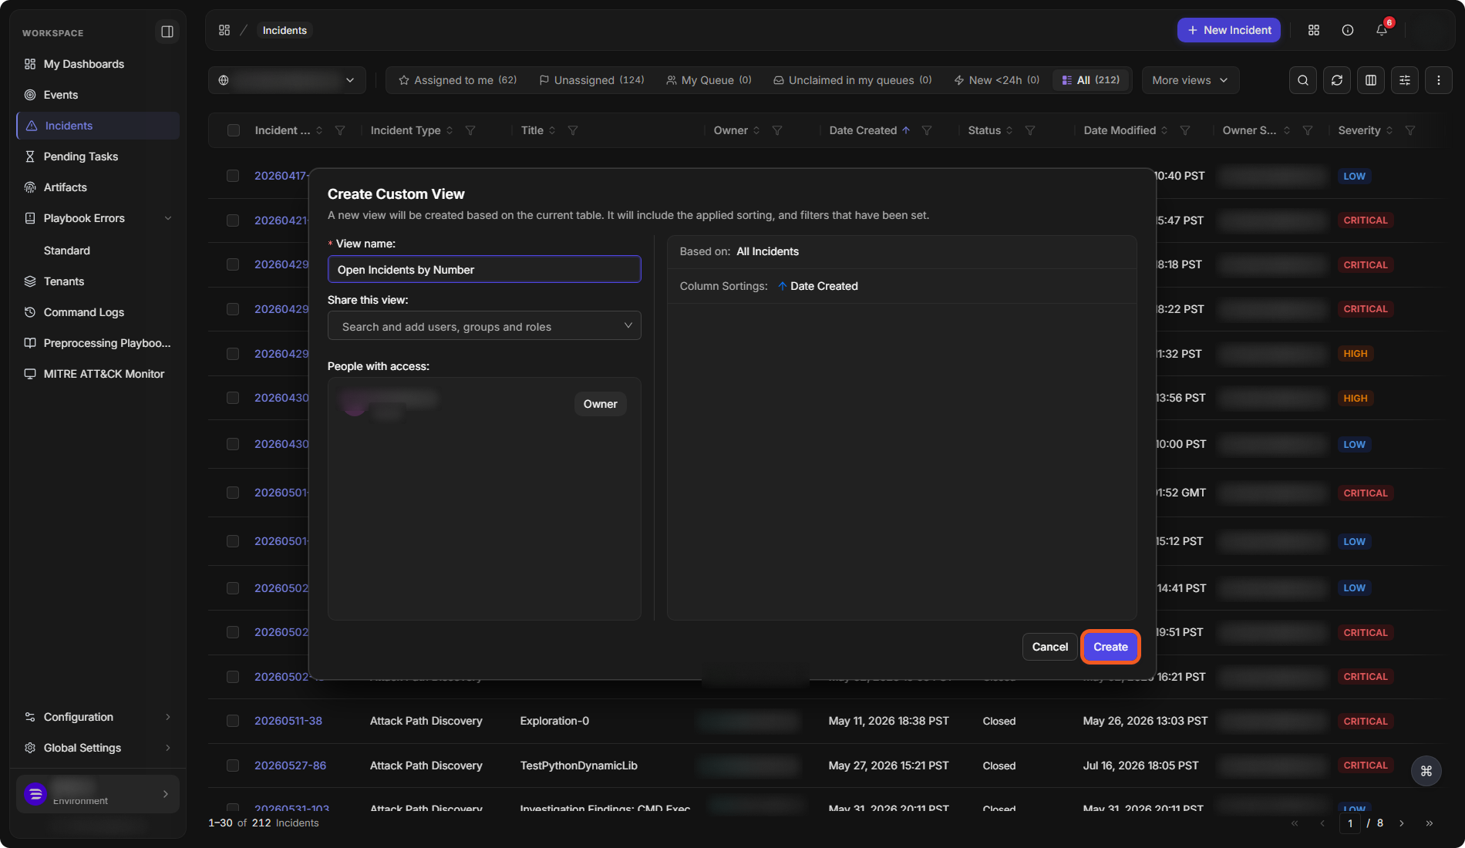
Task: Open column layout icon in toolbar
Action: (x=1371, y=80)
